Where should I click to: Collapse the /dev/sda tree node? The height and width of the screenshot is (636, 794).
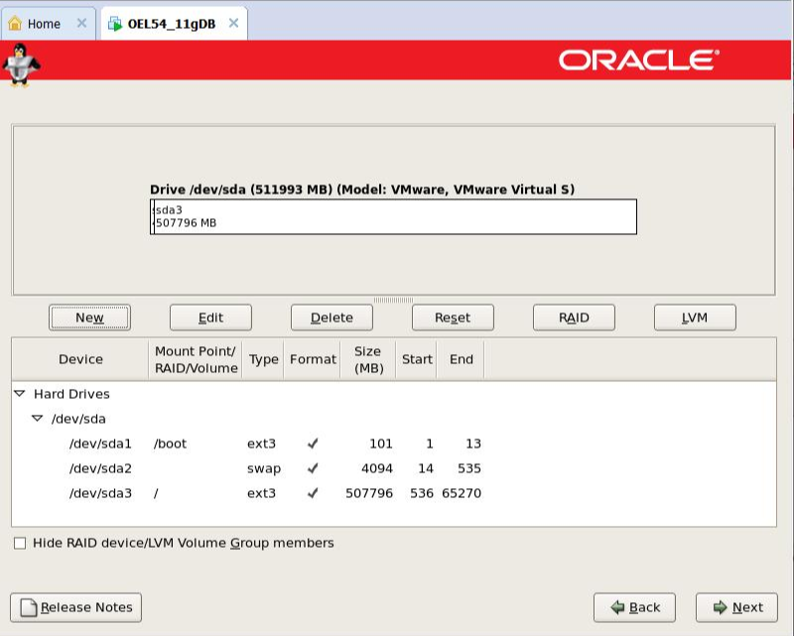coord(38,419)
